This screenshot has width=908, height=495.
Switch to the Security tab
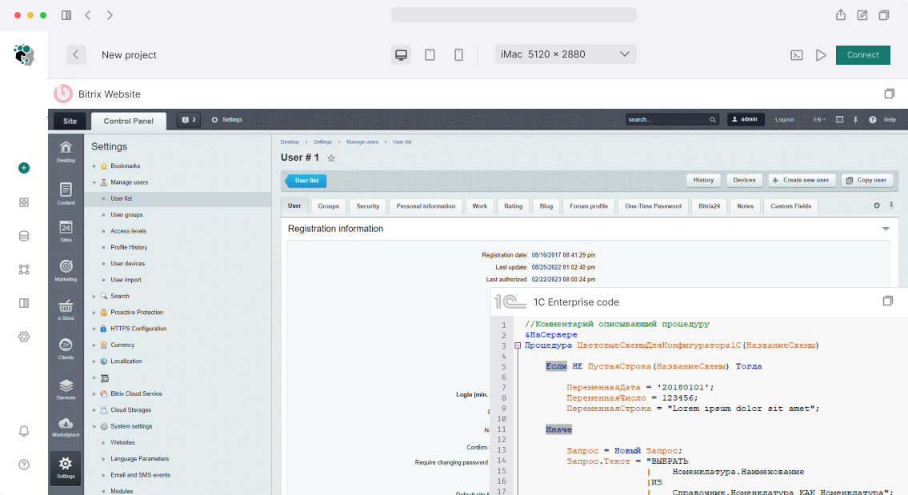(x=367, y=206)
